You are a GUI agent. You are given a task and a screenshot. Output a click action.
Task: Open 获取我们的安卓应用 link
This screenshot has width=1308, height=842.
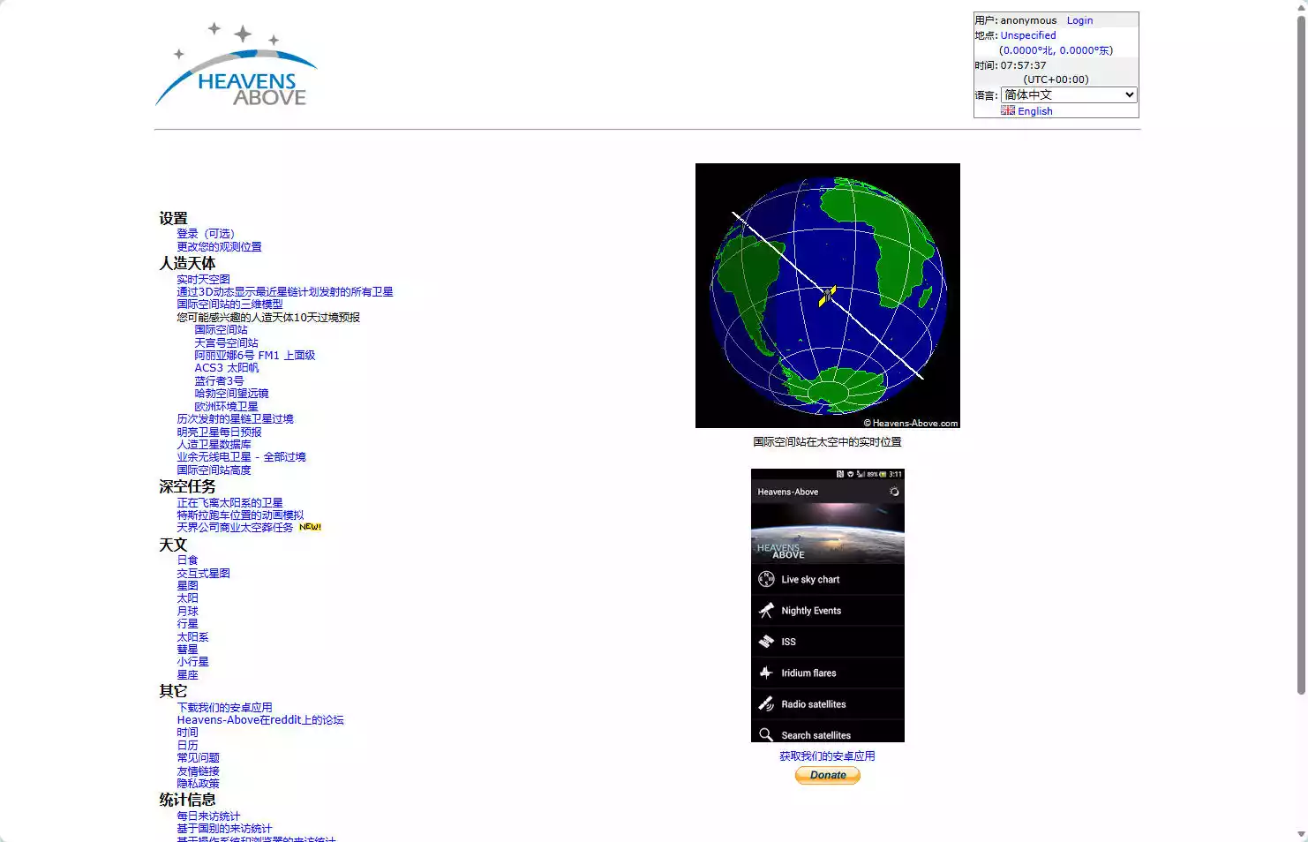(x=827, y=756)
